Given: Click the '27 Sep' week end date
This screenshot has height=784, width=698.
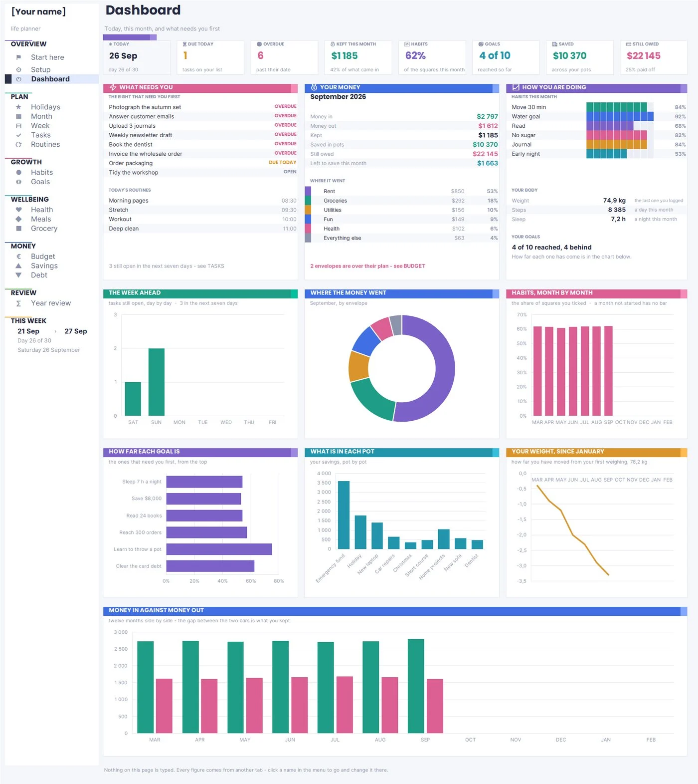Looking at the screenshot, I should click(76, 331).
